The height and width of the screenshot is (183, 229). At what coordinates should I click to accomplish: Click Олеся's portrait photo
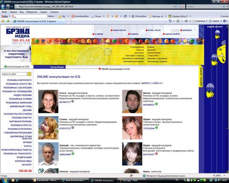click(x=48, y=102)
